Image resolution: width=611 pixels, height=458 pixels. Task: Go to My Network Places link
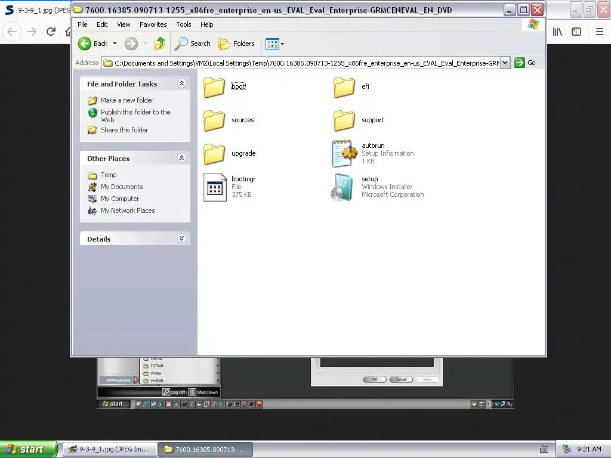click(128, 211)
